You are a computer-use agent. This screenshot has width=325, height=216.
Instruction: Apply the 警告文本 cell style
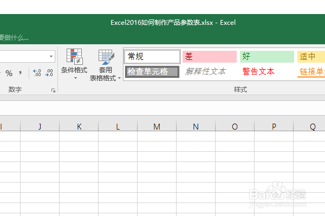point(266,72)
